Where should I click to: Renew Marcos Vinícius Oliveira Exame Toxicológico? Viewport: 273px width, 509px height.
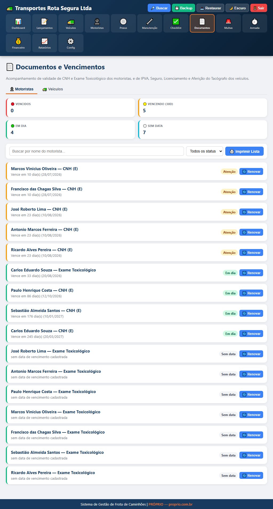coord(251,415)
